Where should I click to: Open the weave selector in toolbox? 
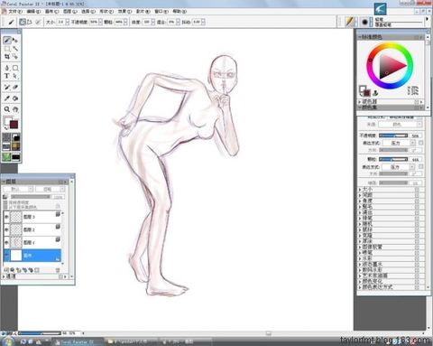coord(15,146)
